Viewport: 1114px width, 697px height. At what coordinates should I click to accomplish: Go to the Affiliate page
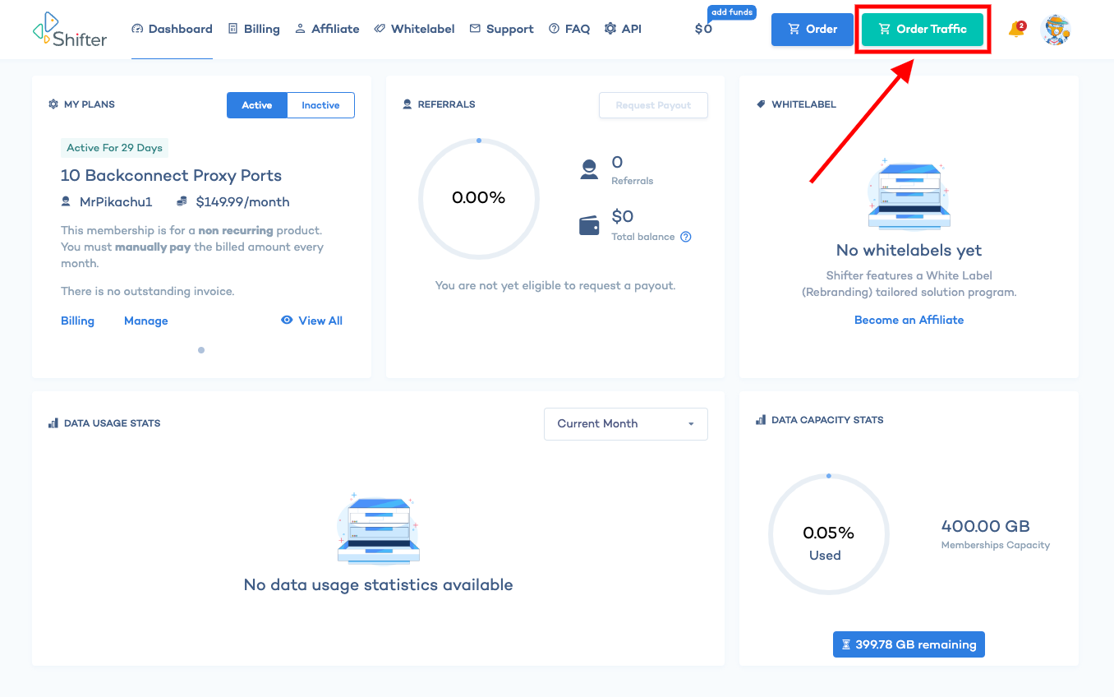pyautogui.click(x=327, y=29)
